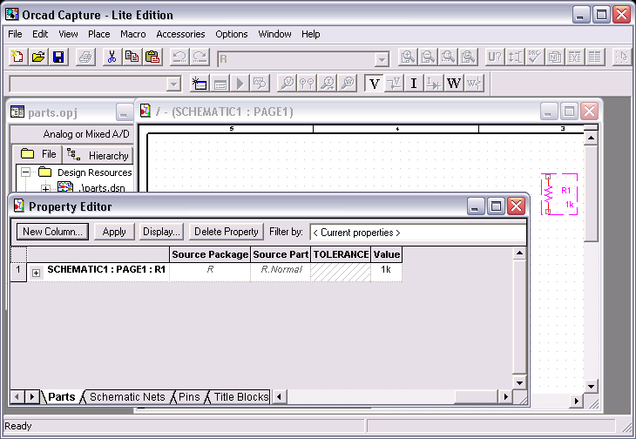Select Hierarchy tab in project panel

tap(98, 155)
